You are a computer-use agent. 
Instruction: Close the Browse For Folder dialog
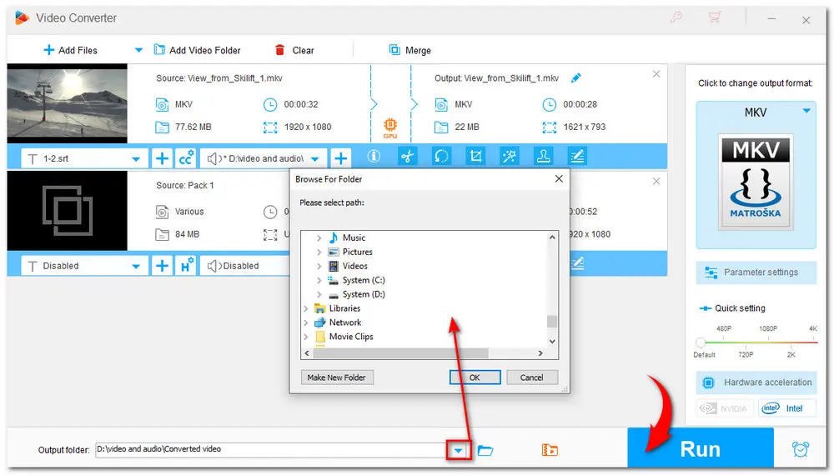[x=559, y=179]
